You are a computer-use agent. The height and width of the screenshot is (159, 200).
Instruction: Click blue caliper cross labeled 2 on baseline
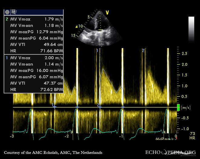pos(100,107)
